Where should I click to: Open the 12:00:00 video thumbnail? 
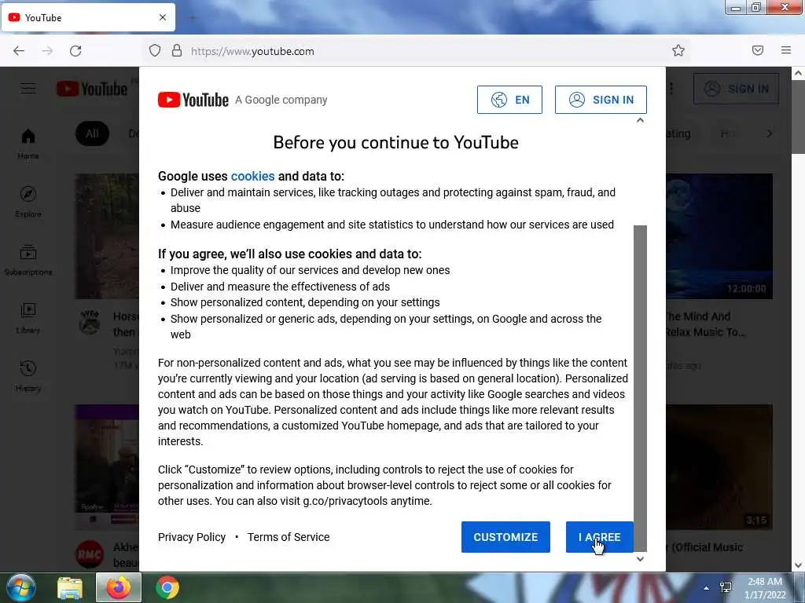tap(719, 236)
